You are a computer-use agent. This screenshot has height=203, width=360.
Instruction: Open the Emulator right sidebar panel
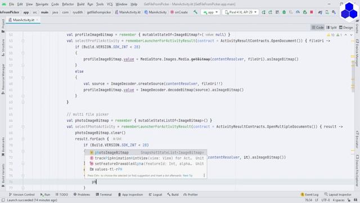click(x=357, y=139)
